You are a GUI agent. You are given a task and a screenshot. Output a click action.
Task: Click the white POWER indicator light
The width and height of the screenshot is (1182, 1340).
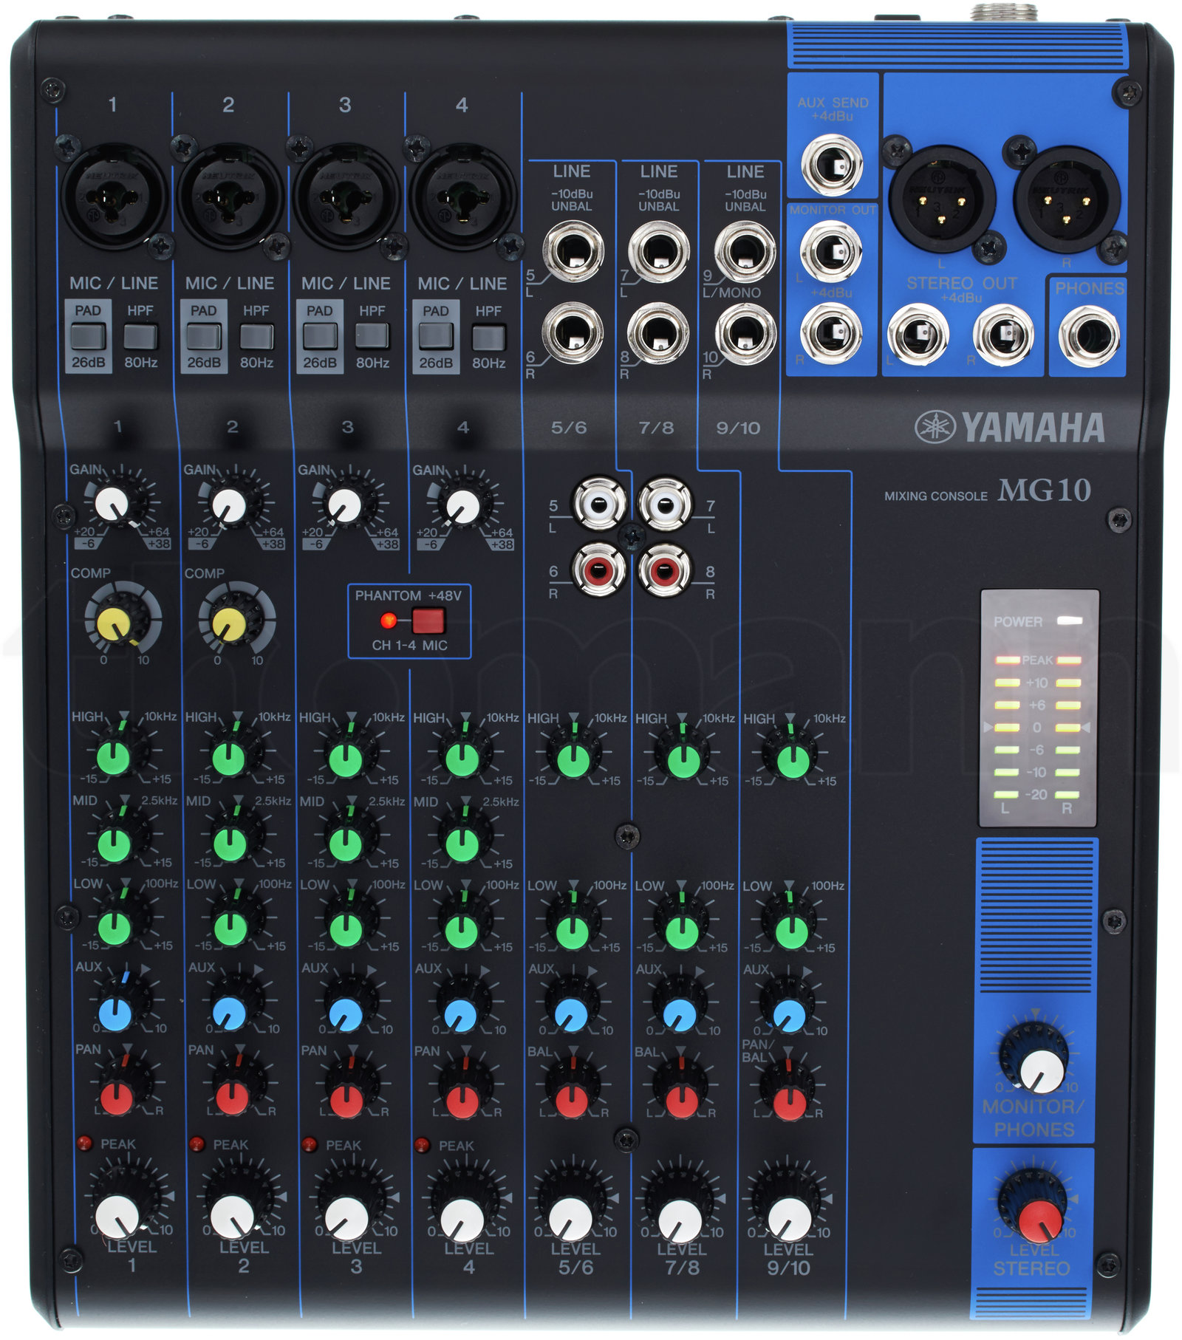pyautogui.click(x=1069, y=620)
